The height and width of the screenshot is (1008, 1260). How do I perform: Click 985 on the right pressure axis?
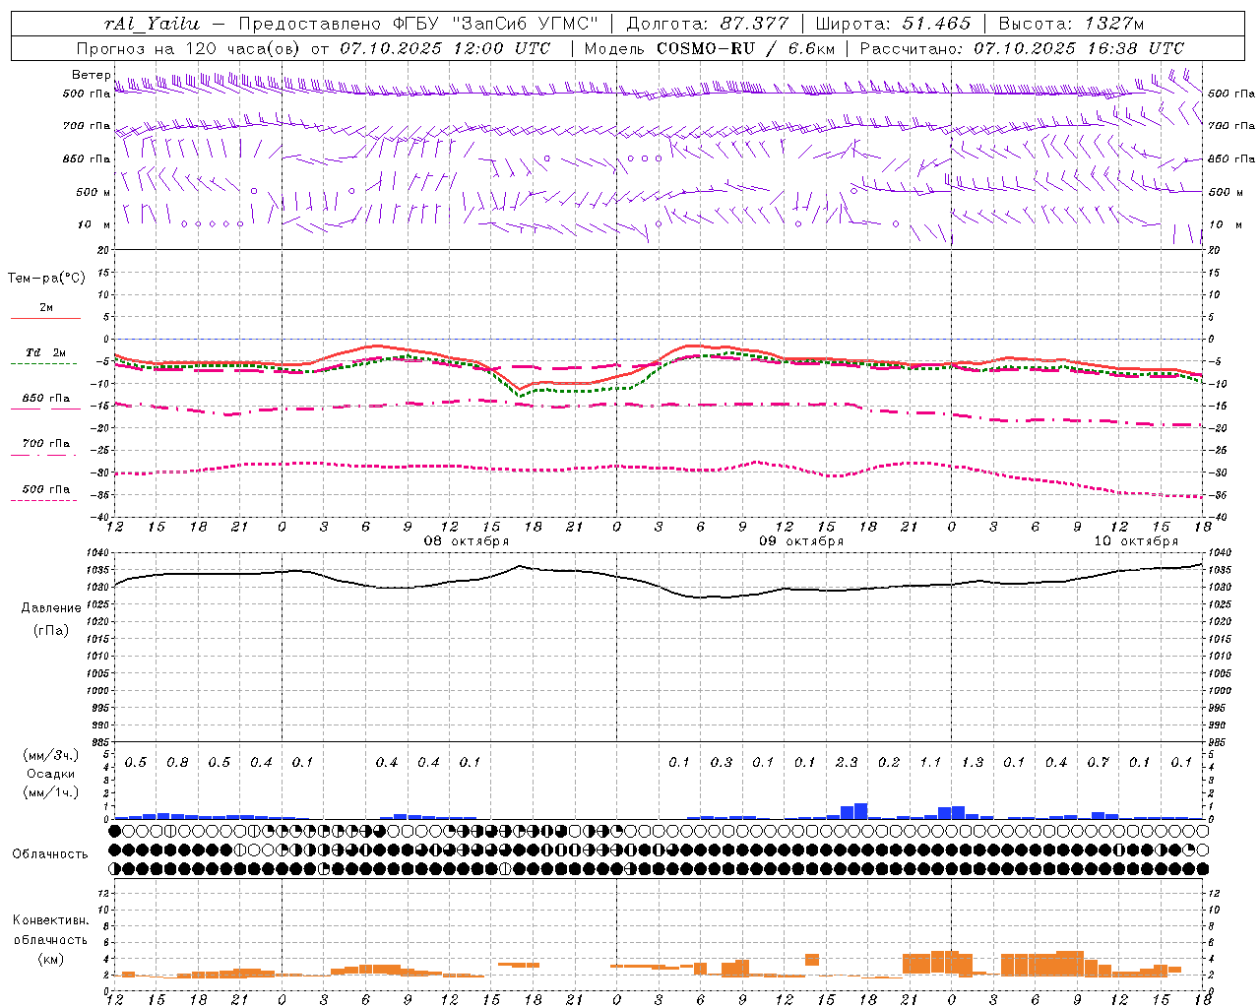point(1219,742)
